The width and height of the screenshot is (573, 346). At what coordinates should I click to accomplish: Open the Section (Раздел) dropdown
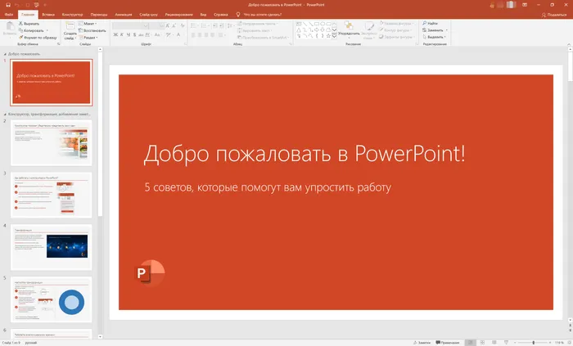coord(88,38)
